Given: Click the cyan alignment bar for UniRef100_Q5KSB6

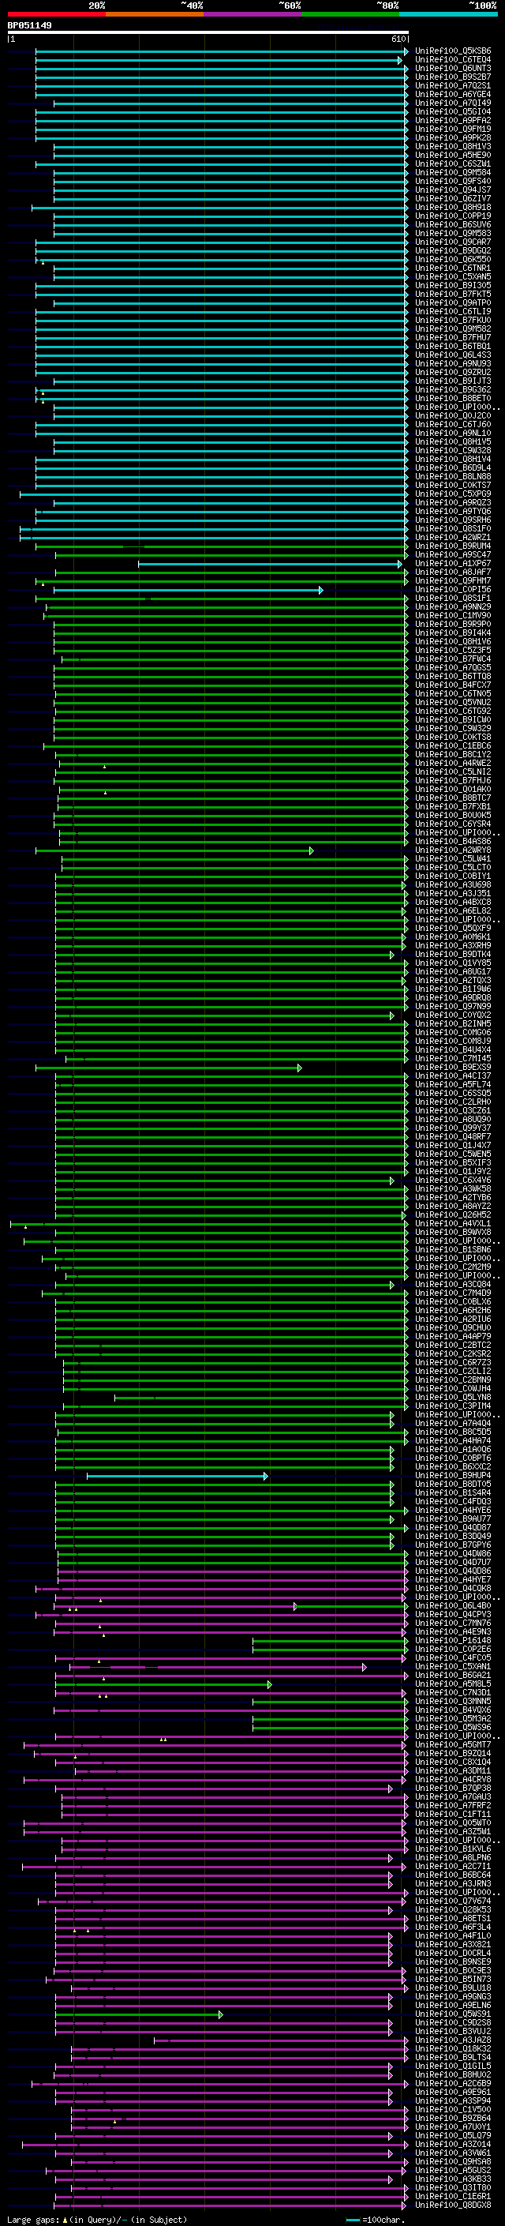Looking at the screenshot, I should click(221, 51).
